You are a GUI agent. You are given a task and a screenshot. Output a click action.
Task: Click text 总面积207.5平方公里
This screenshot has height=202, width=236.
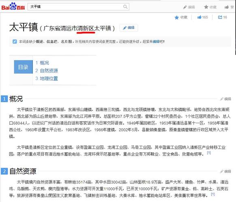pyautogui.click(x=122, y=116)
